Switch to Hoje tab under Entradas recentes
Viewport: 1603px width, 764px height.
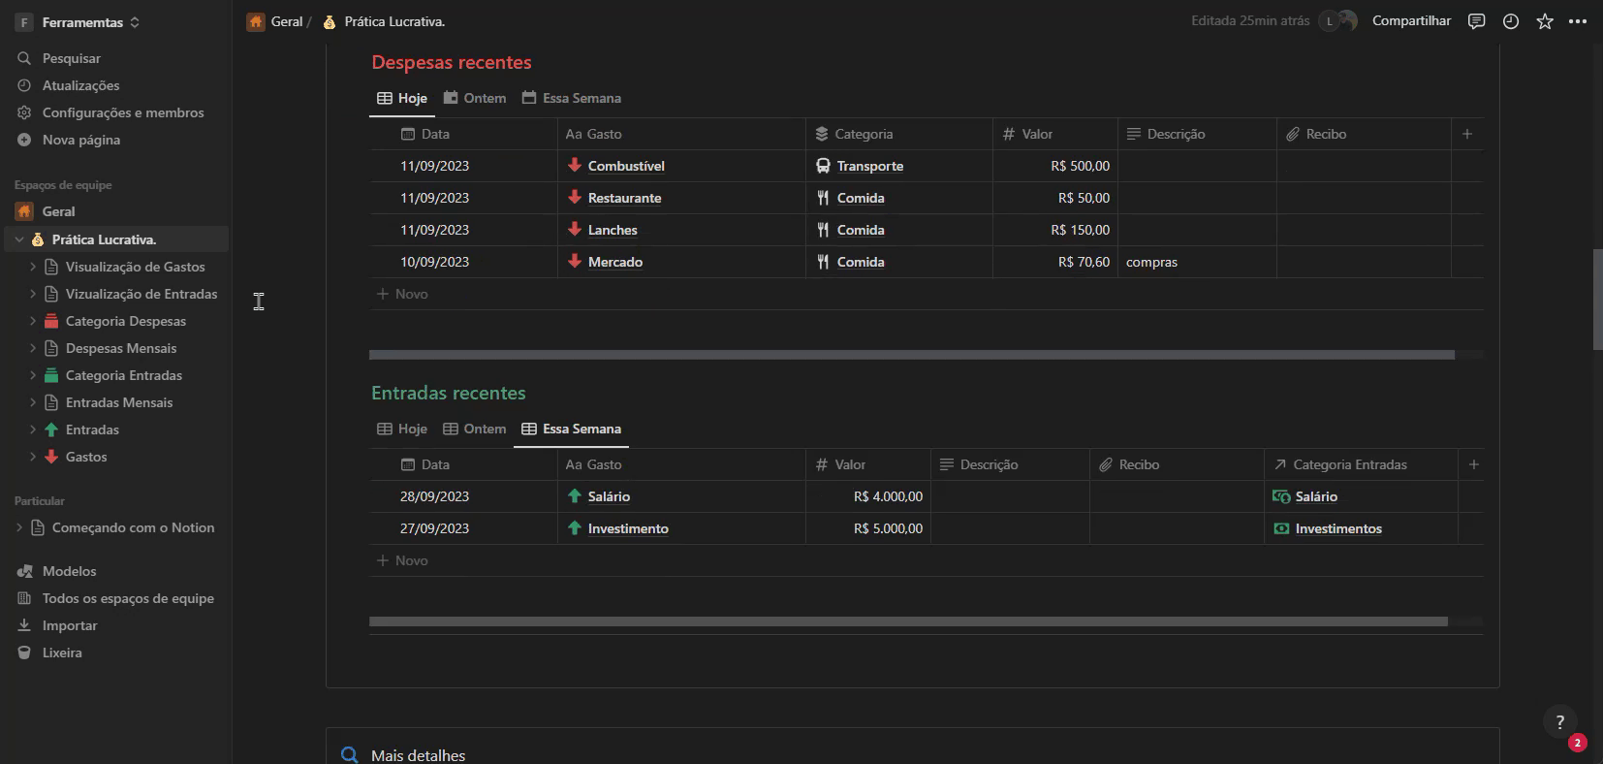click(402, 429)
